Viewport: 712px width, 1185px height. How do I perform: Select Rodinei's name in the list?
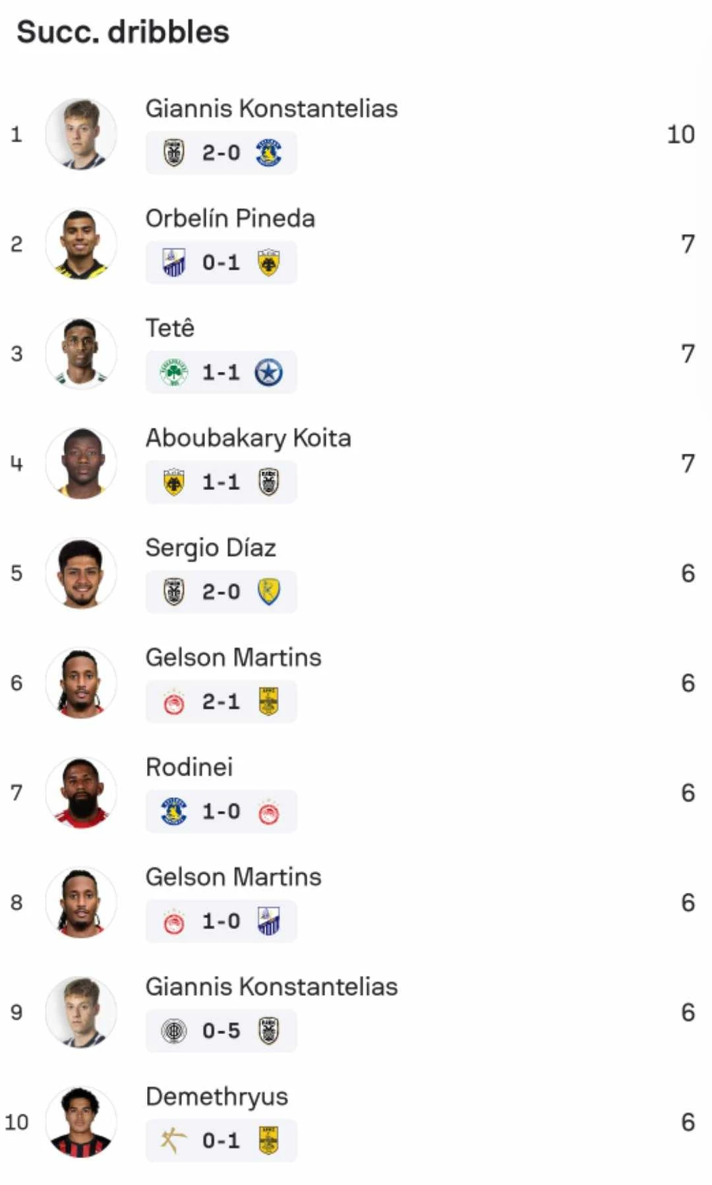(x=189, y=767)
